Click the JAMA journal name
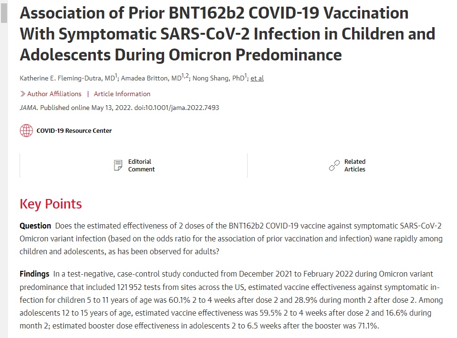Image resolution: width=457 pixels, height=338 pixels. point(29,108)
